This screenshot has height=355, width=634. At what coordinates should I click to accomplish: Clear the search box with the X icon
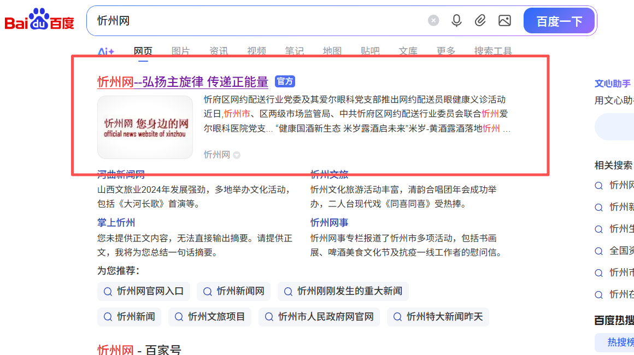point(433,20)
